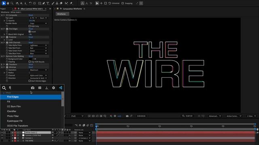The height and width of the screenshot is (145, 259).
Task: Hide the White Solid 1 layer
Action: click(2, 133)
